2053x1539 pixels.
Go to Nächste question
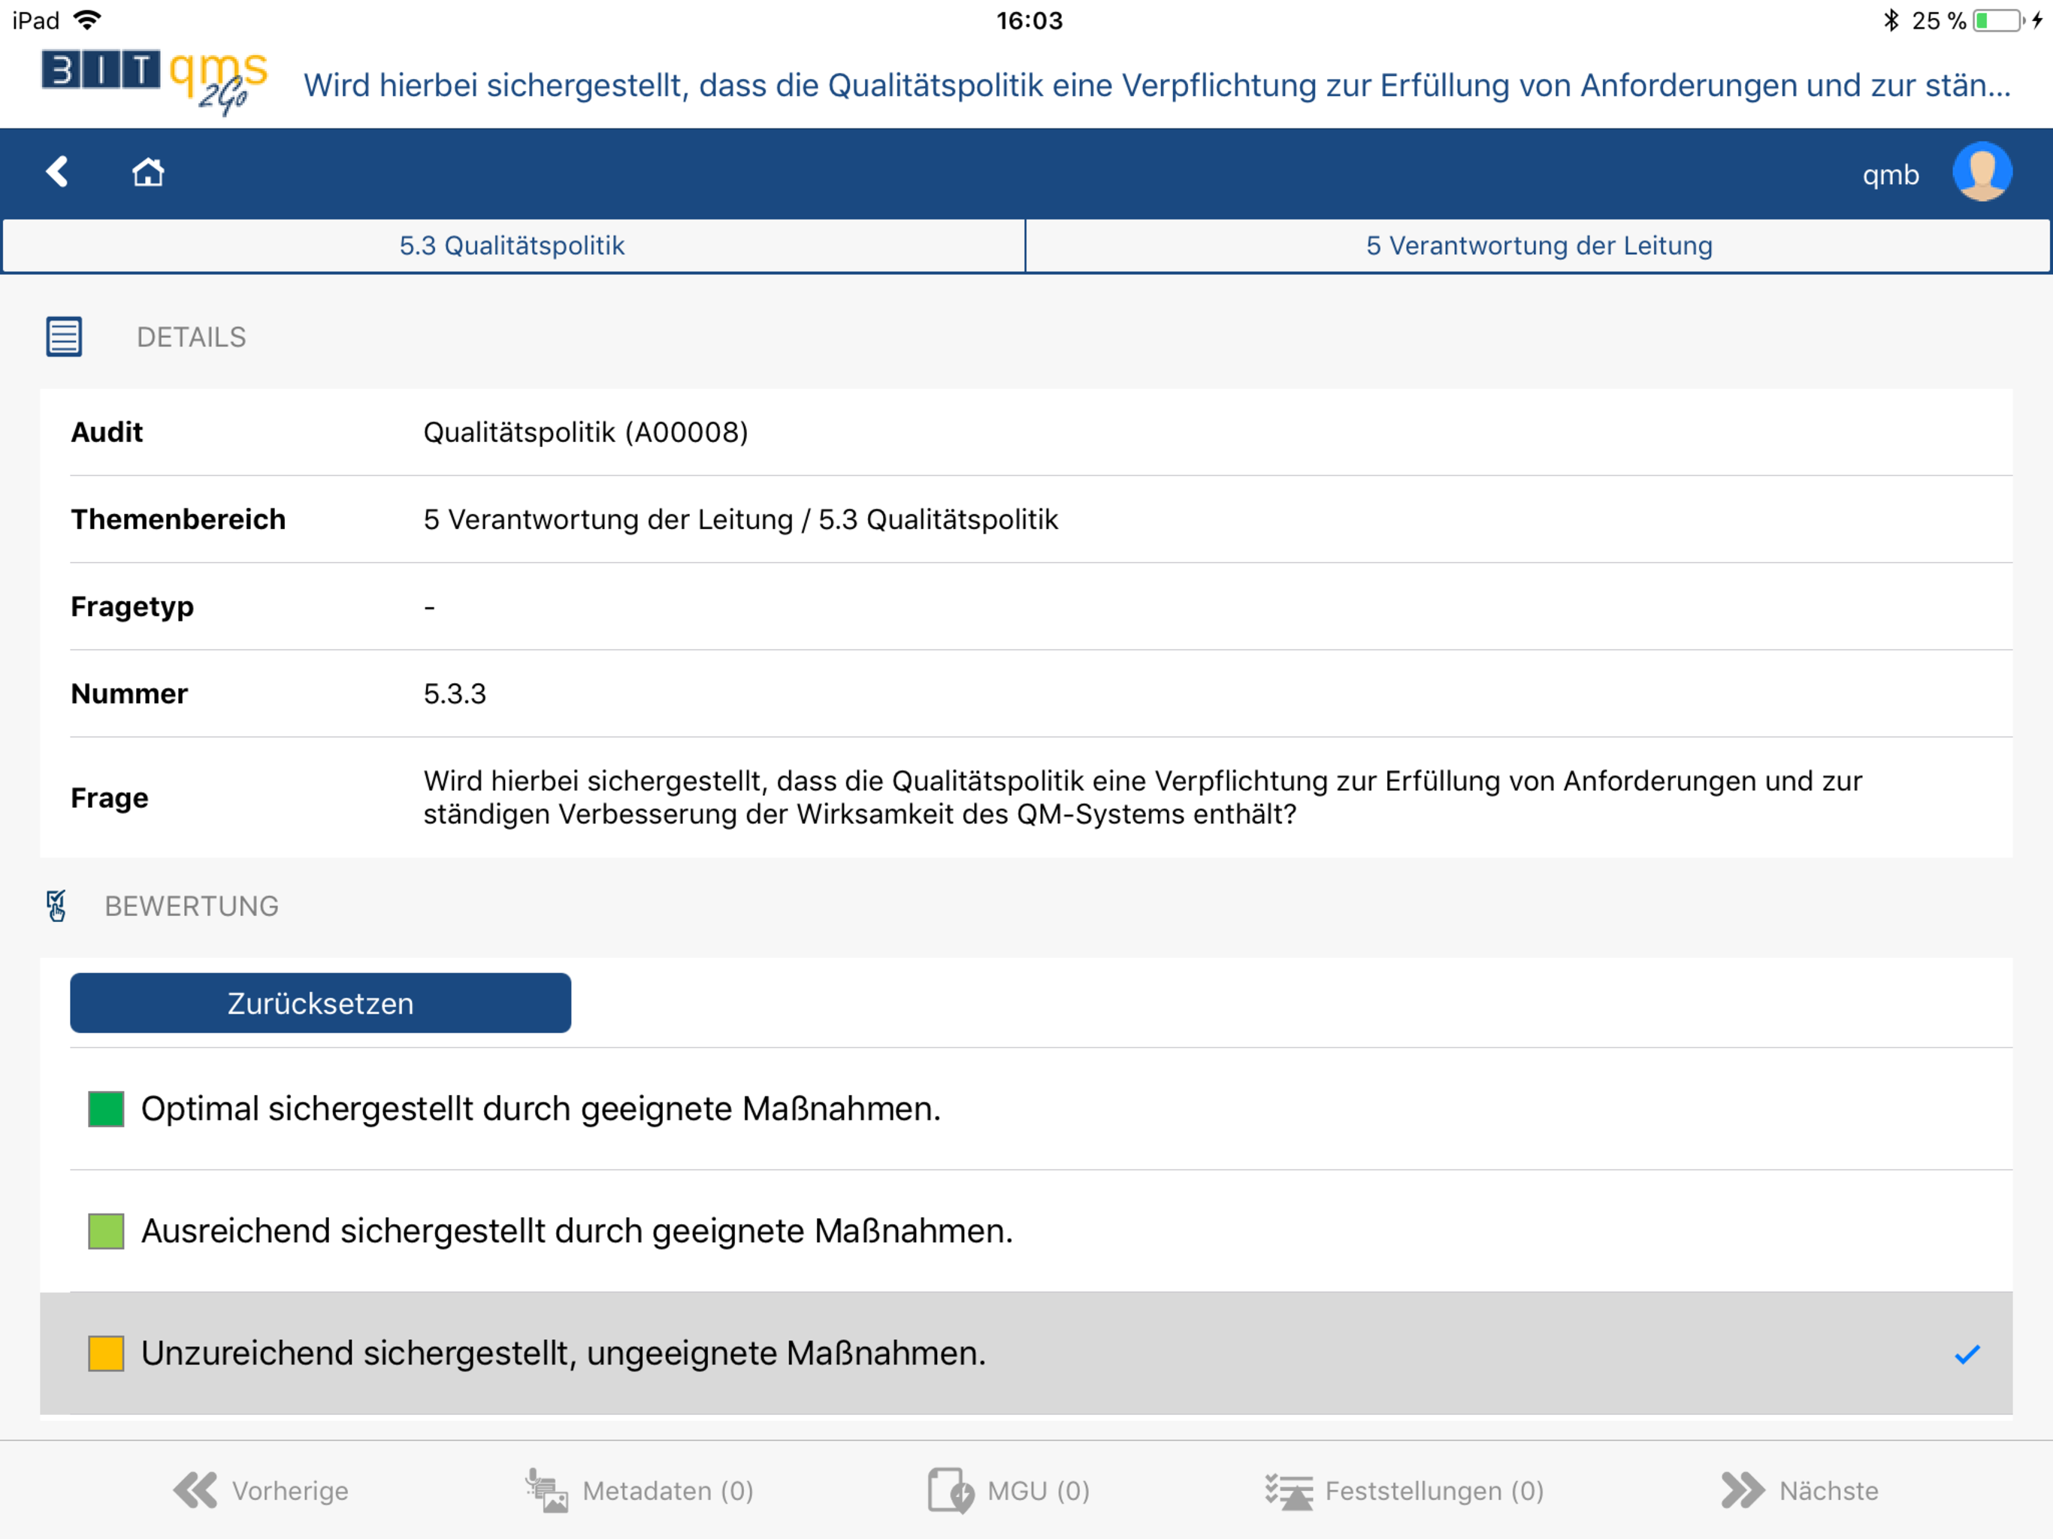tap(1799, 1490)
